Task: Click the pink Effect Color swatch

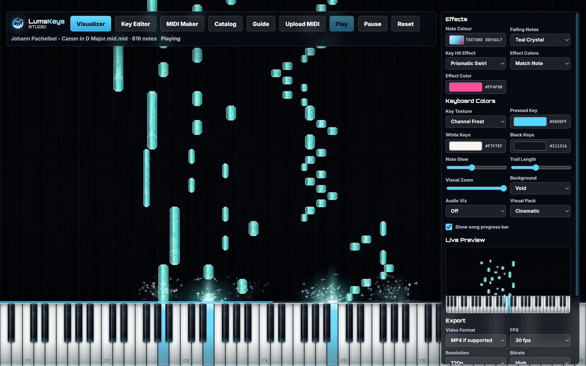Action: coord(466,87)
